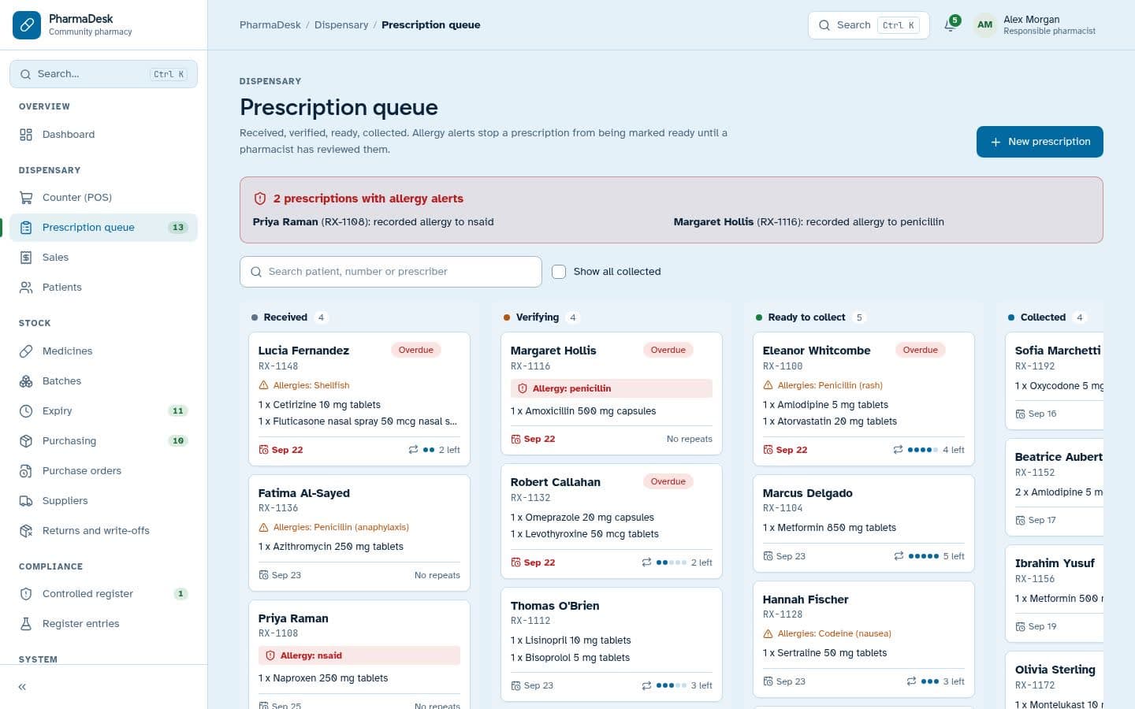Open Robert Callahan prescription card
Screen dimensions: 1135x709
612,522
